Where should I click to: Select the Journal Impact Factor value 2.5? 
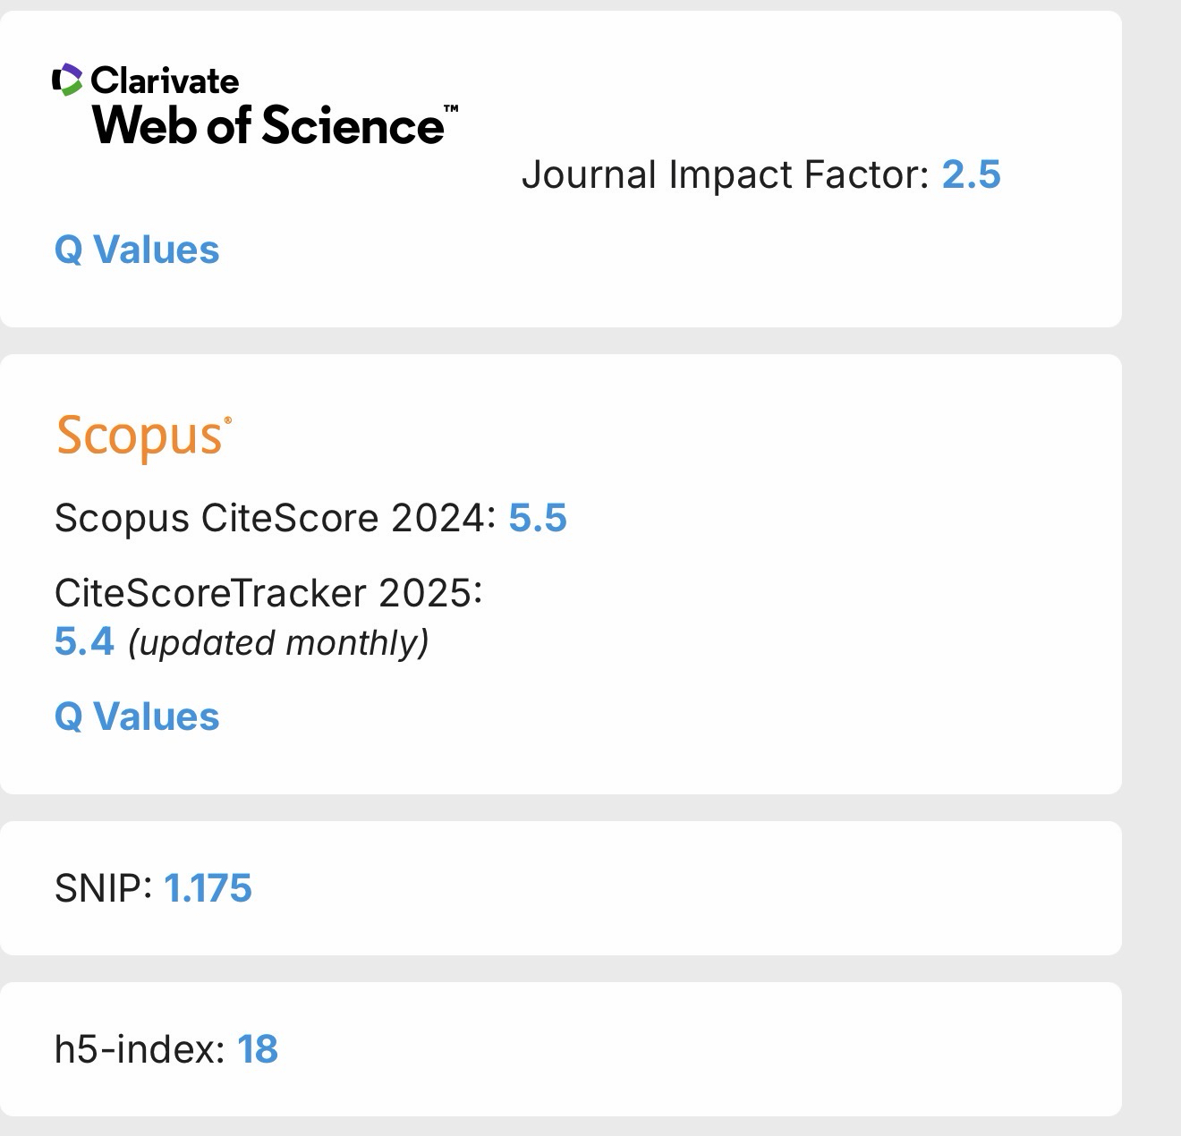pyautogui.click(x=971, y=174)
